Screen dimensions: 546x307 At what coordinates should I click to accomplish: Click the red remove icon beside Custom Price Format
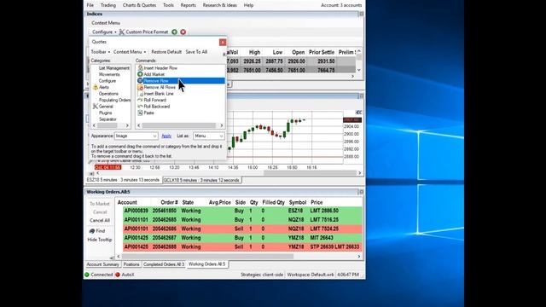tap(183, 32)
